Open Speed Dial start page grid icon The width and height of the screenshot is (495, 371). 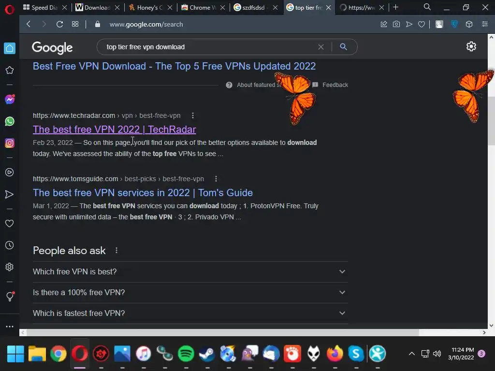click(x=75, y=24)
